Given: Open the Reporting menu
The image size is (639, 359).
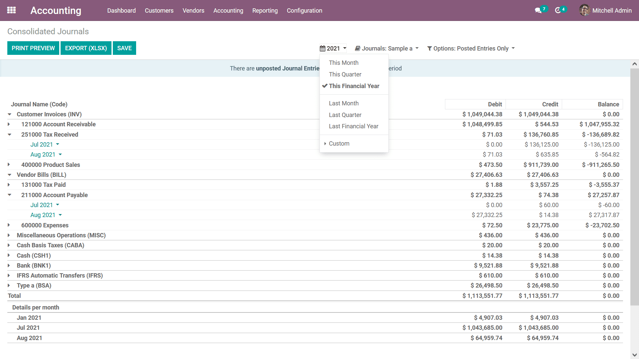Looking at the screenshot, I should coord(265,11).
